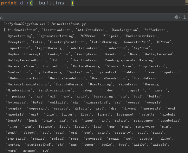
Task: Click 'MemoryError' in the output list
Action: tap(87, 54)
